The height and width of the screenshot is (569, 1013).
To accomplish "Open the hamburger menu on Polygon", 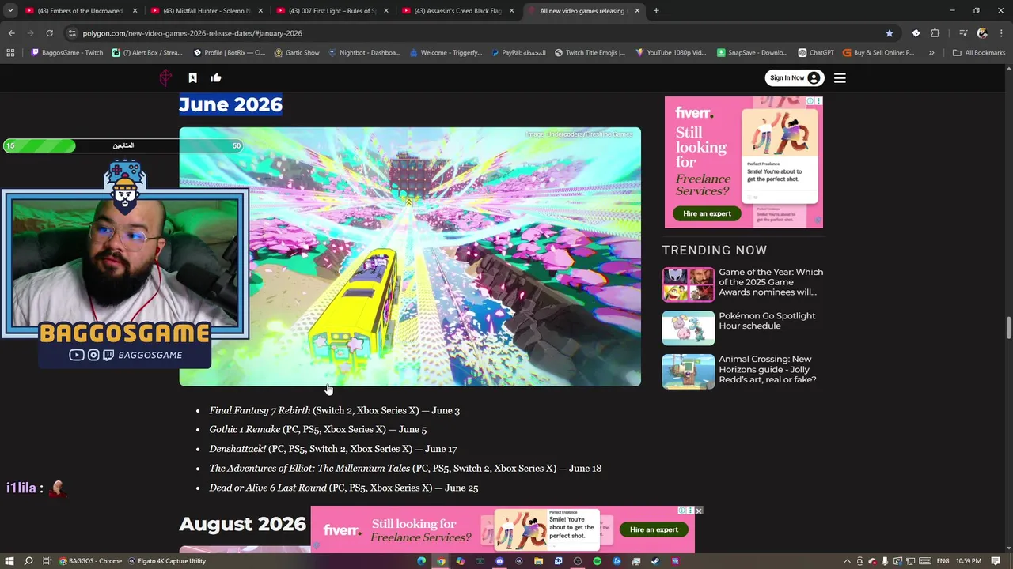I will coord(840,77).
